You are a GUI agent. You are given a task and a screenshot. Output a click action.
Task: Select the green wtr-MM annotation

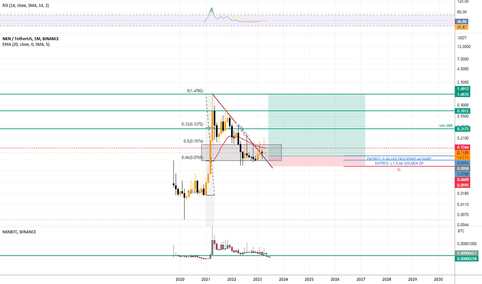point(446,125)
